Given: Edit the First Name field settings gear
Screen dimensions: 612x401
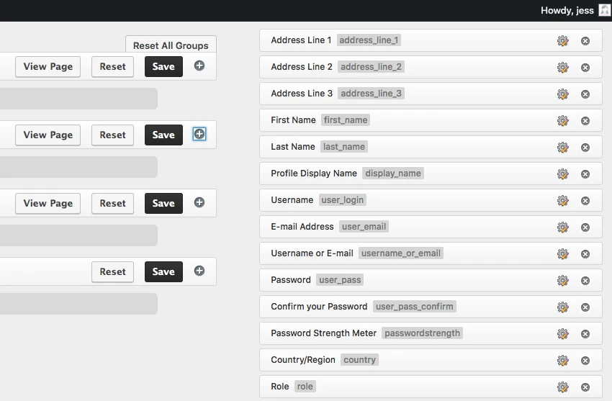Looking at the screenshot, I should [x=562, y=120].
